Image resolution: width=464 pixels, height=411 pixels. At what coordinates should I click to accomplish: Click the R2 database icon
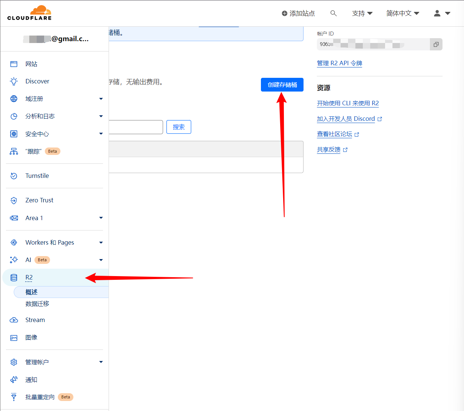(14, 278)
